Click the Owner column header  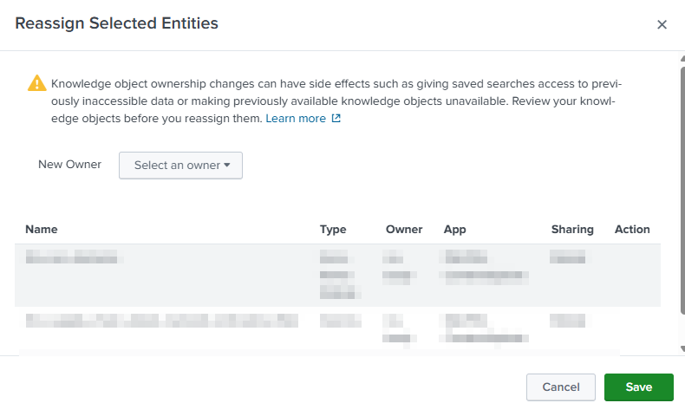coord(404,230)
